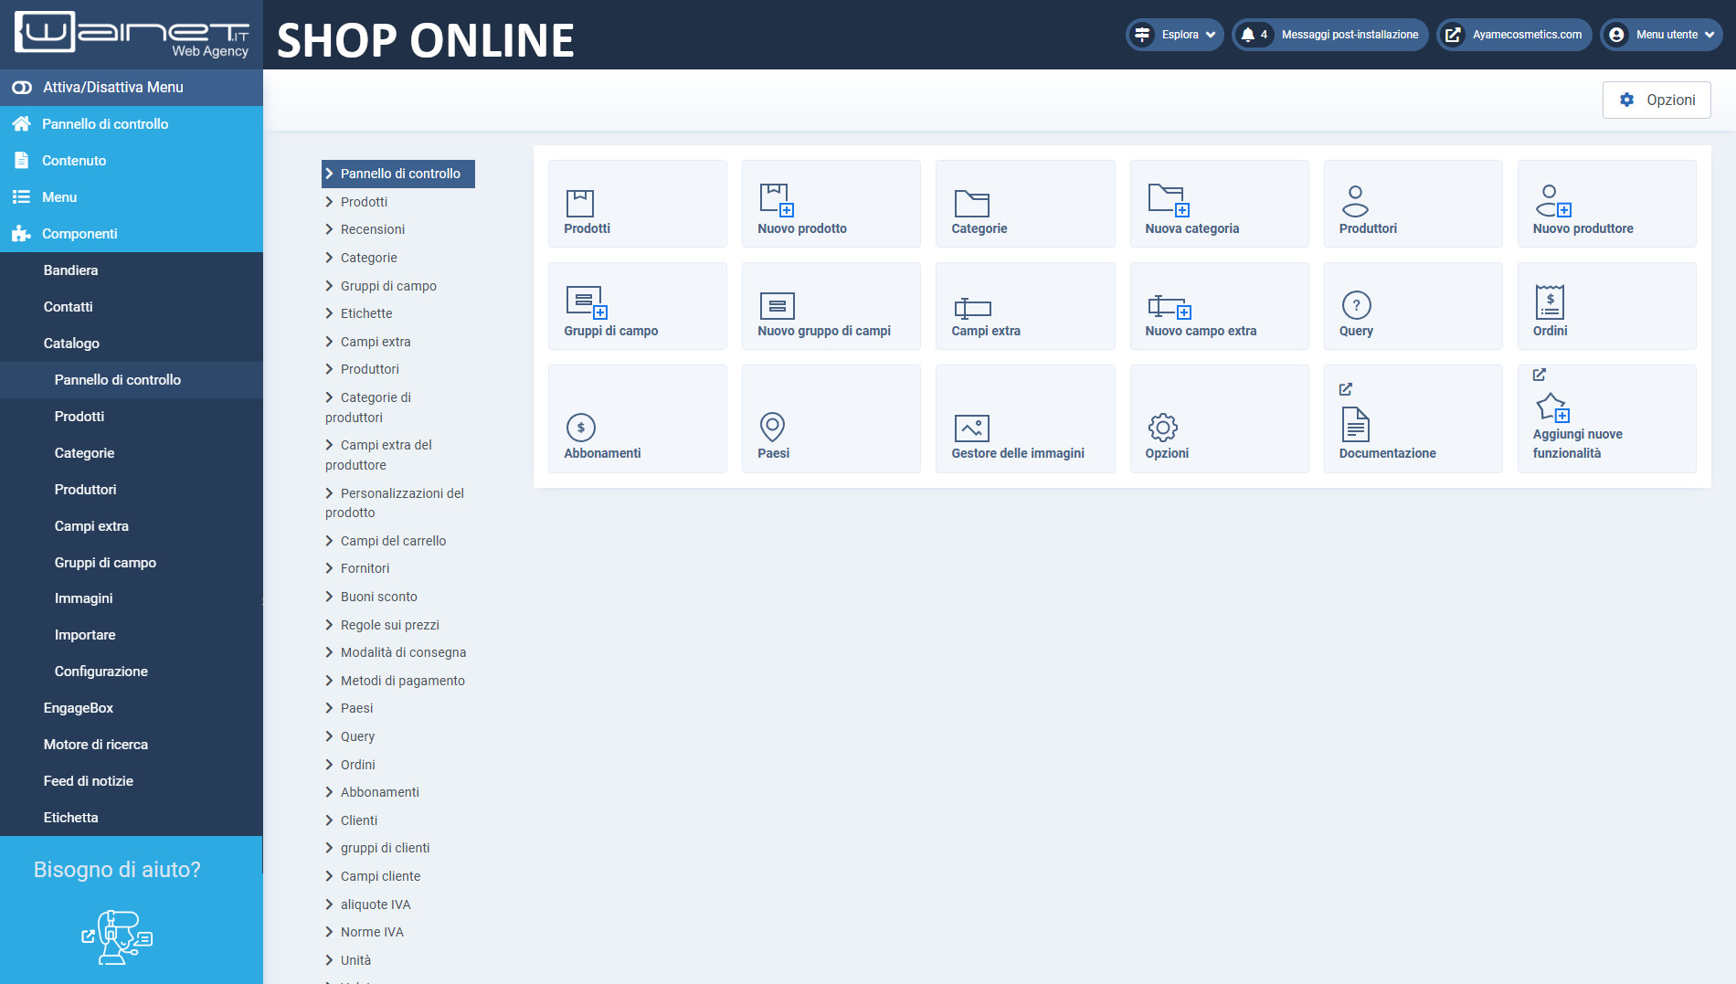
Task: Click the notification bell icon in header
Action: pos(1247,35)
